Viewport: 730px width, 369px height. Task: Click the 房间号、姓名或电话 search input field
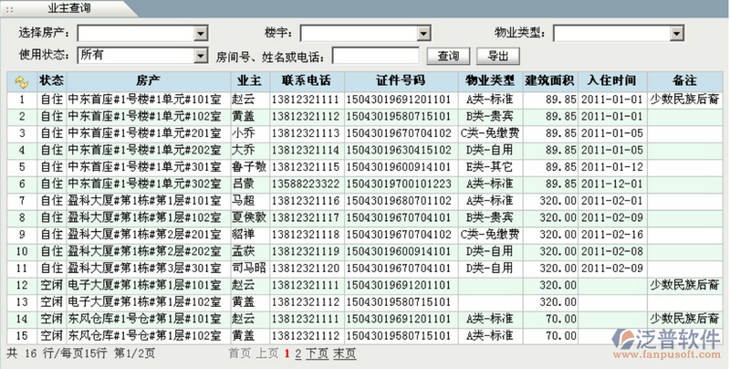tap(376, 57)
